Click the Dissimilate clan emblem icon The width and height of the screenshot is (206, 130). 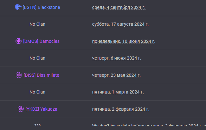[x=19, y=75]
